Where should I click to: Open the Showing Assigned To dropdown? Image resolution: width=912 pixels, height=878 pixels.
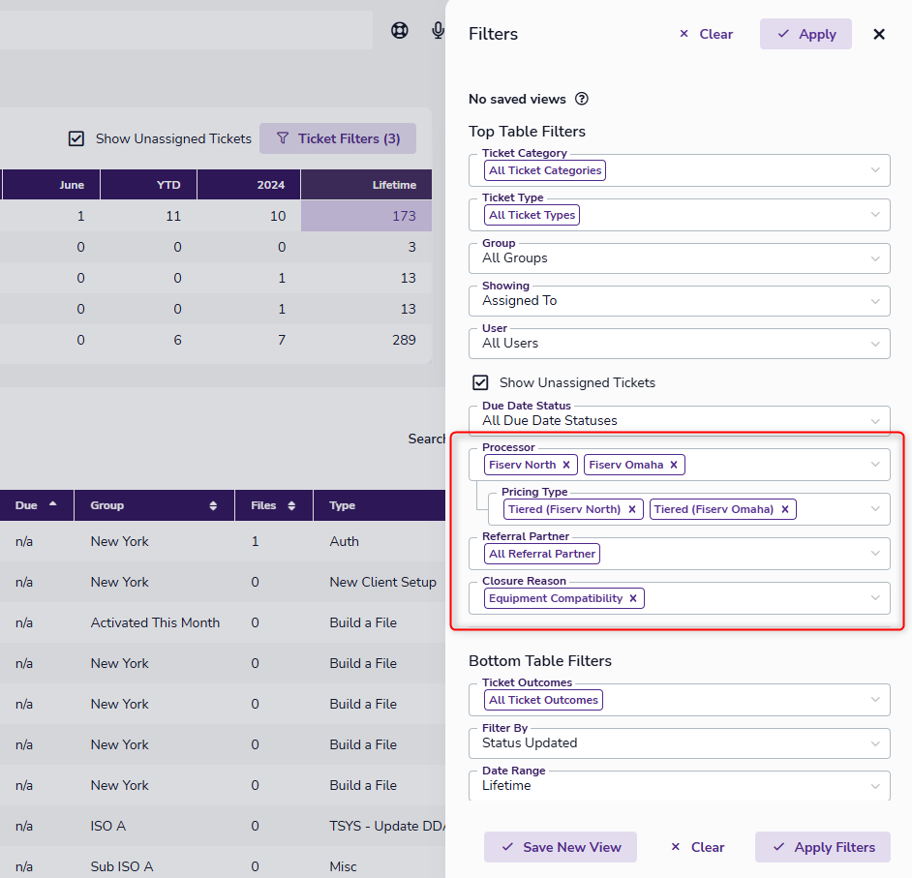[x=679, y=301]
